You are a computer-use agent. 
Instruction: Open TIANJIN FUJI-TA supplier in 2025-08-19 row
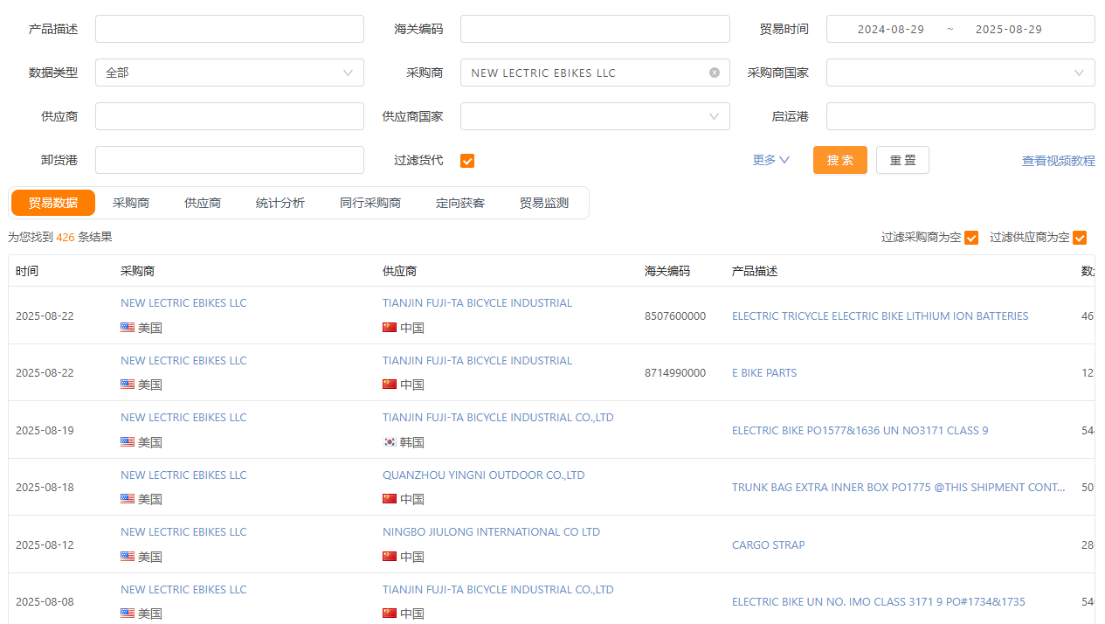pos(498,418)
